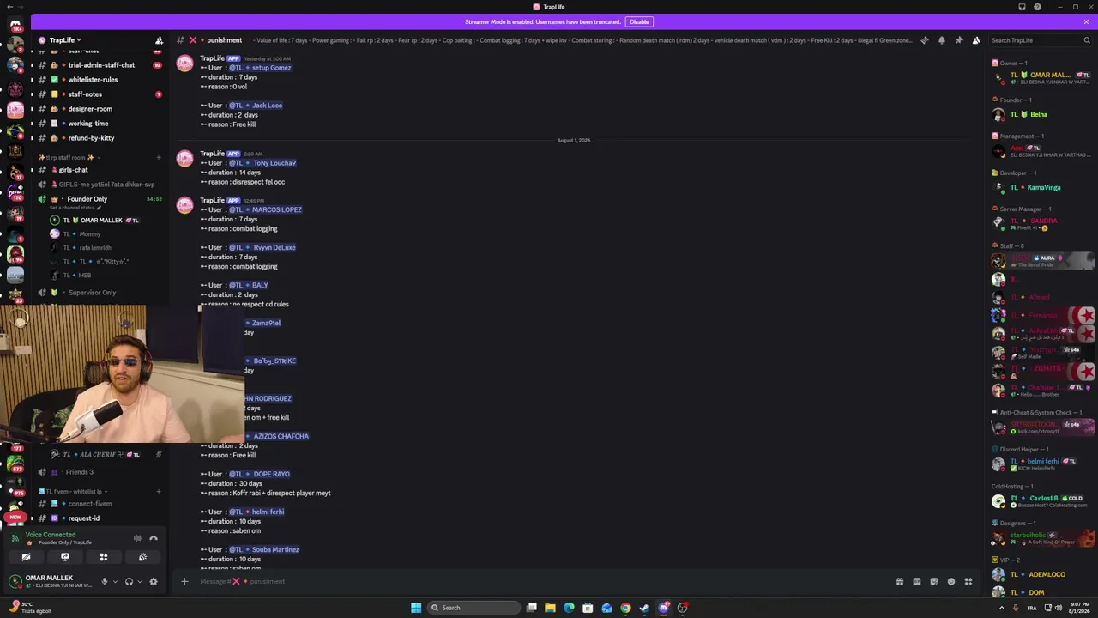
Task: Deafen audio with the headphones icon
Action: [x=129, y=581]
